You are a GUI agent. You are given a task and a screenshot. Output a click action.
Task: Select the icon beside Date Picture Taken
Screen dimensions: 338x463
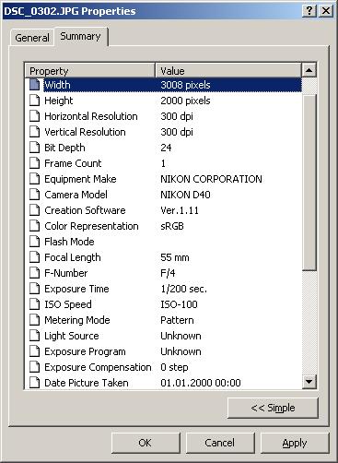coord(34,383)
